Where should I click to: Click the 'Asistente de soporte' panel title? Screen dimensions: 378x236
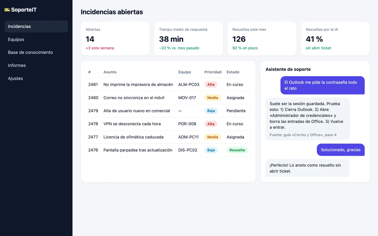(288, 69)
